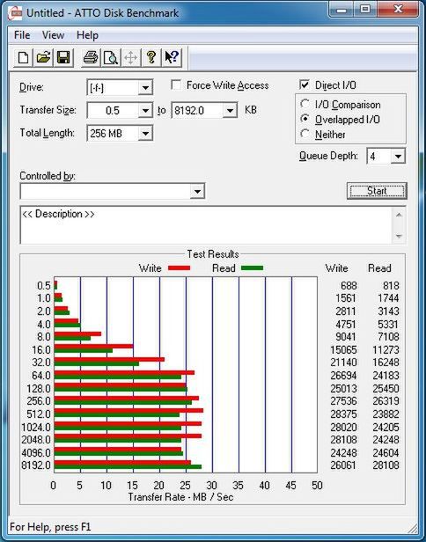Expand the minimum Transfer Size 0.5 dropdown

click(145, 111)
